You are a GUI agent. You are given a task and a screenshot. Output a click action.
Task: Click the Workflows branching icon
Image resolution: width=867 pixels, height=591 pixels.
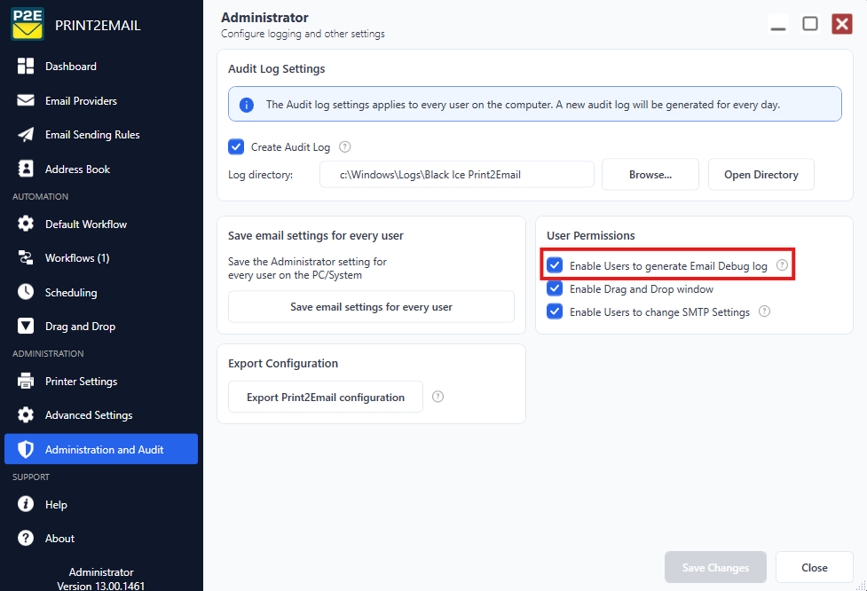26,257
